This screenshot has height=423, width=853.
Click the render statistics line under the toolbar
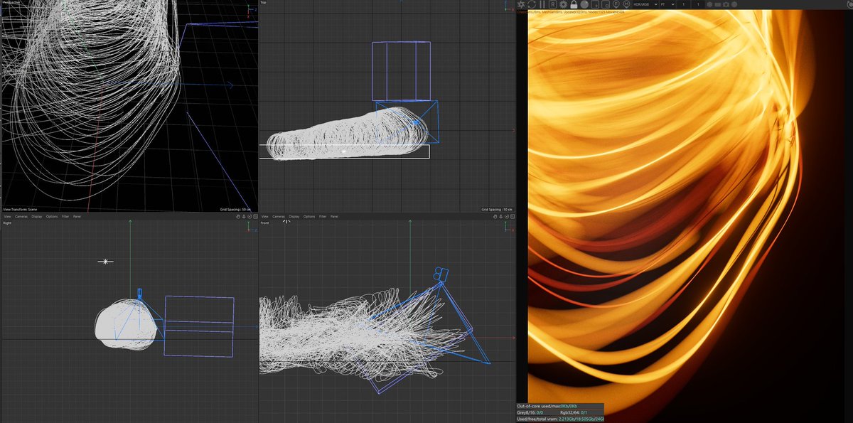click(571, 12)
